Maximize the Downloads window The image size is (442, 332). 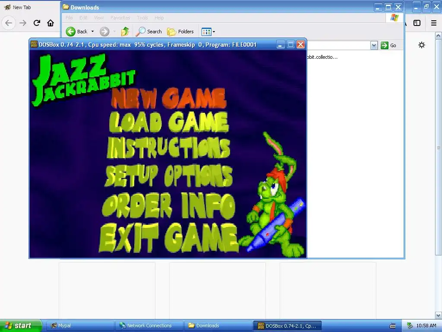click(388, 7)
